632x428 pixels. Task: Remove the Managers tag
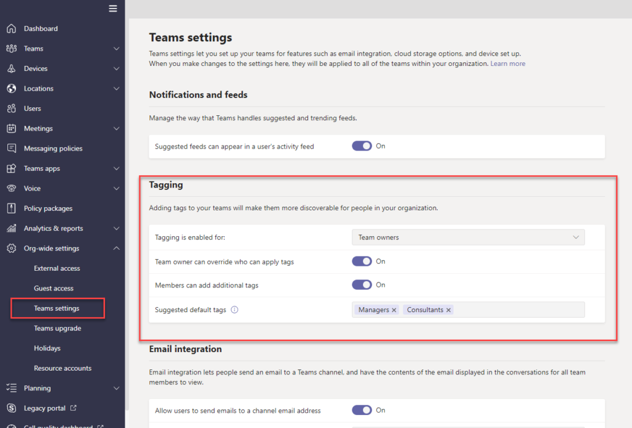[394, 310]
